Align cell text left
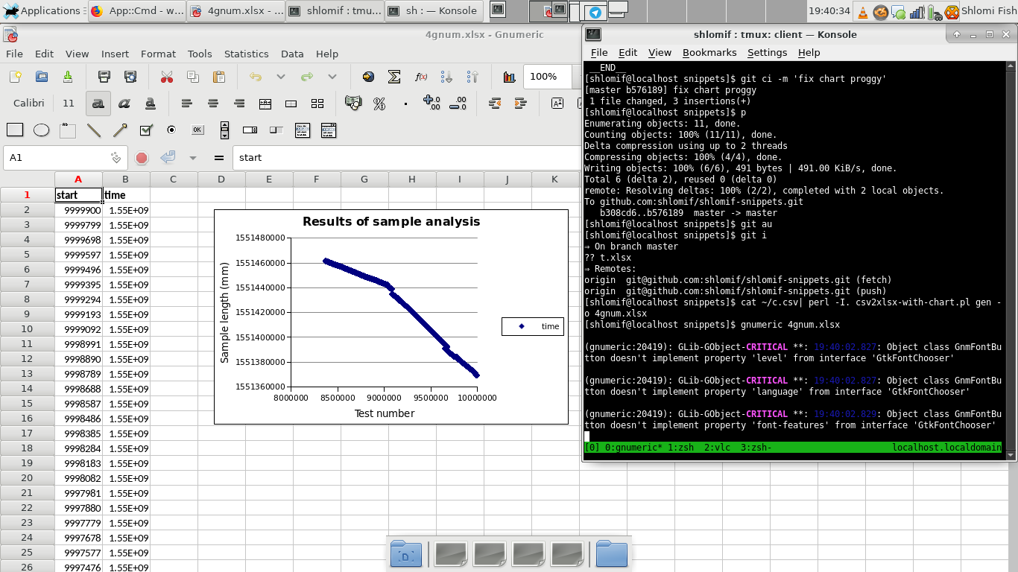This screenshot has height=572, width=1018. [x=187, y=104]
